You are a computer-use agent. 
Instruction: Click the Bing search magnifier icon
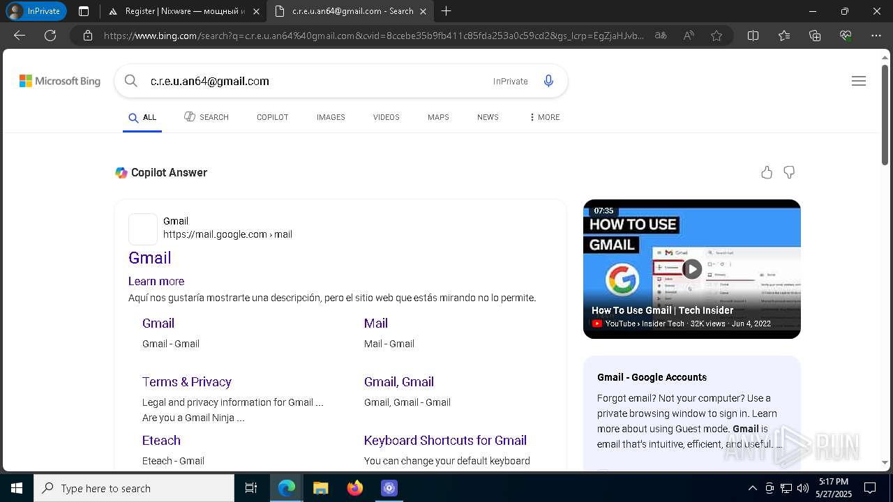coord(130,81)
